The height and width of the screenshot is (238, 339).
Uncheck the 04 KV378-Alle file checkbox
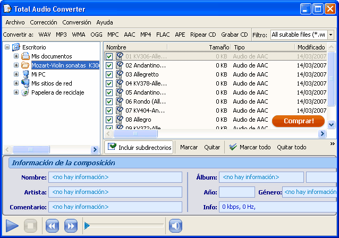pyautogui.click(x=109, y=83)
